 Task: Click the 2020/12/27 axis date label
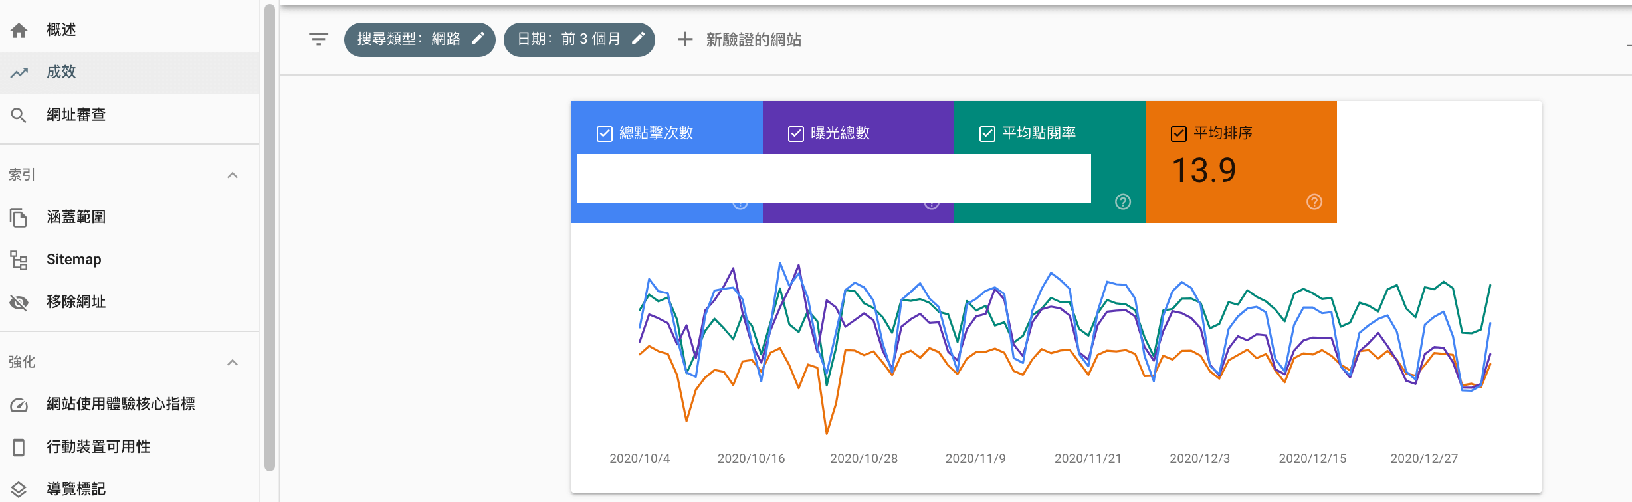pos(1424,459)
